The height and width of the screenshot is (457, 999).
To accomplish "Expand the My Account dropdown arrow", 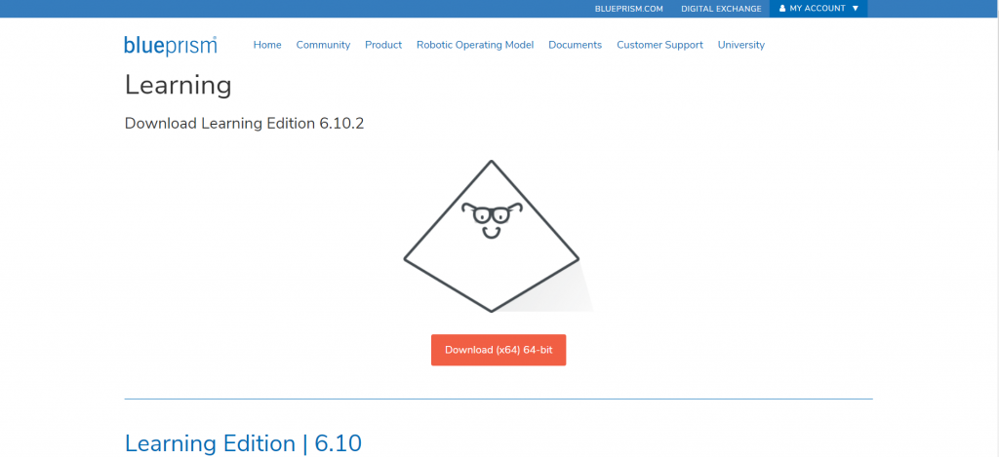I will click(855, 9).
